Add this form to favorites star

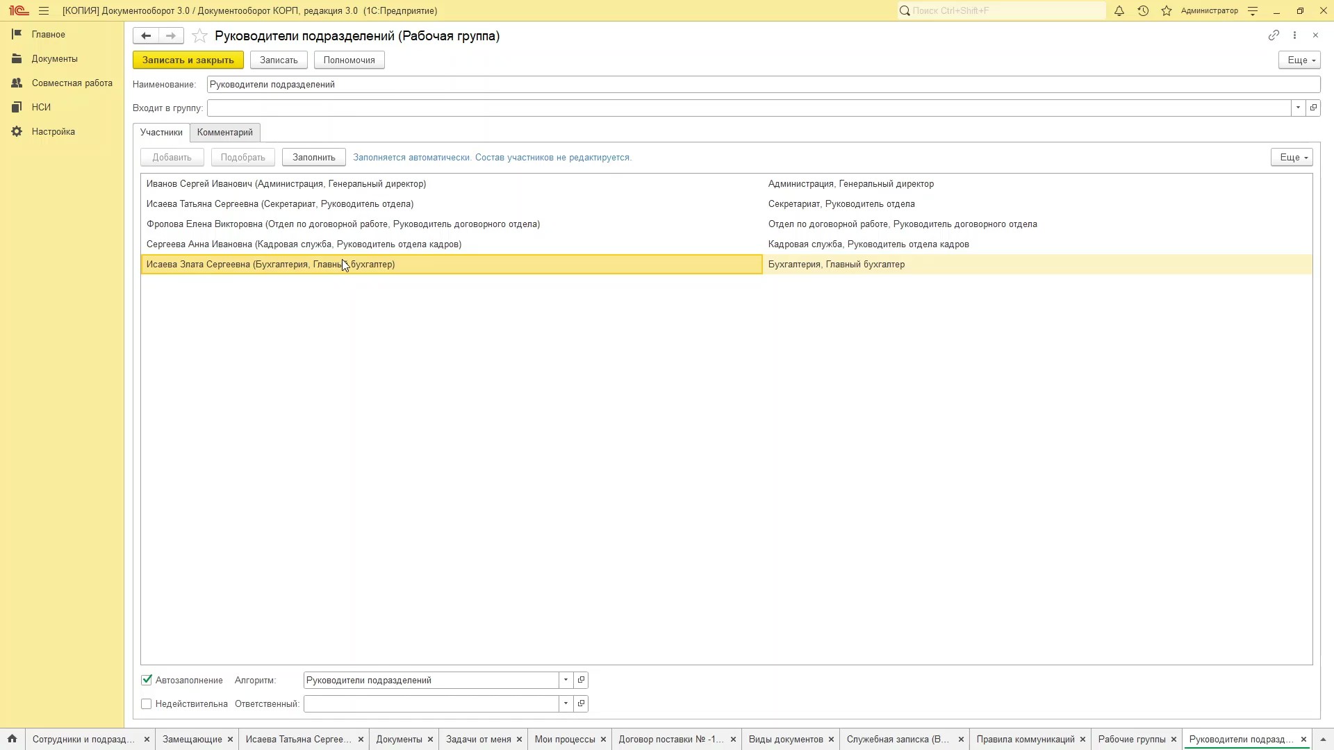(199, 36)
